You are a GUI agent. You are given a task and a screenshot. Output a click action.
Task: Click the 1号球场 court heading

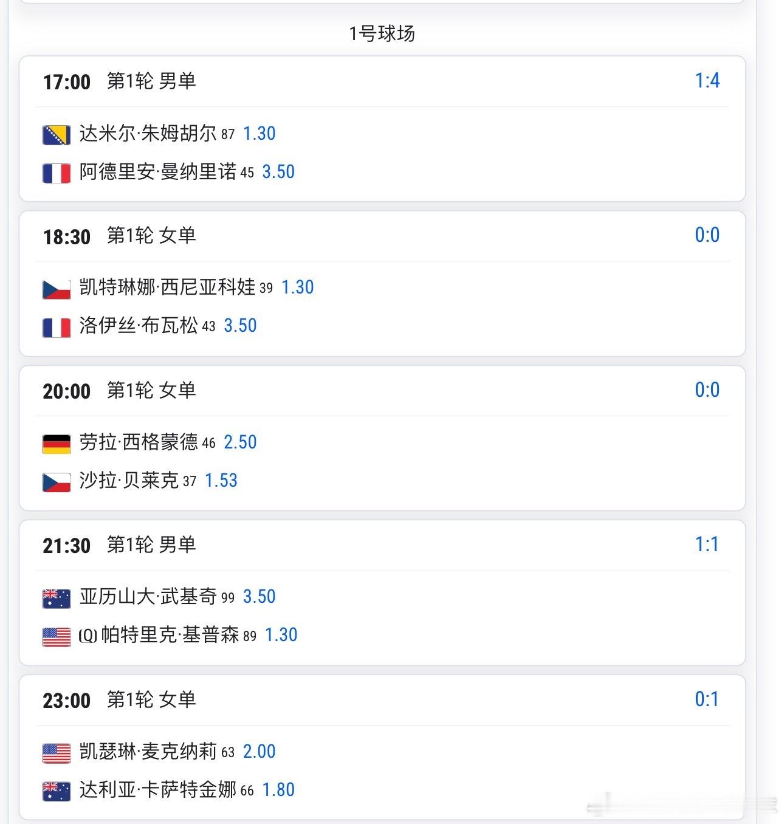point(382,33)
